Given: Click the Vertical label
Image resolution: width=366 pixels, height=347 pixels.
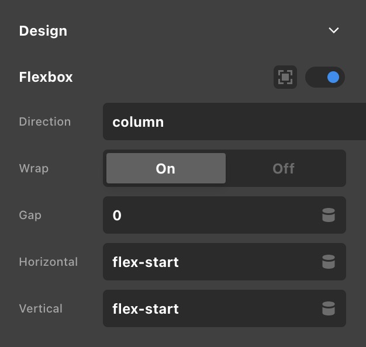Looking at the screenshot, I should 41,308.
